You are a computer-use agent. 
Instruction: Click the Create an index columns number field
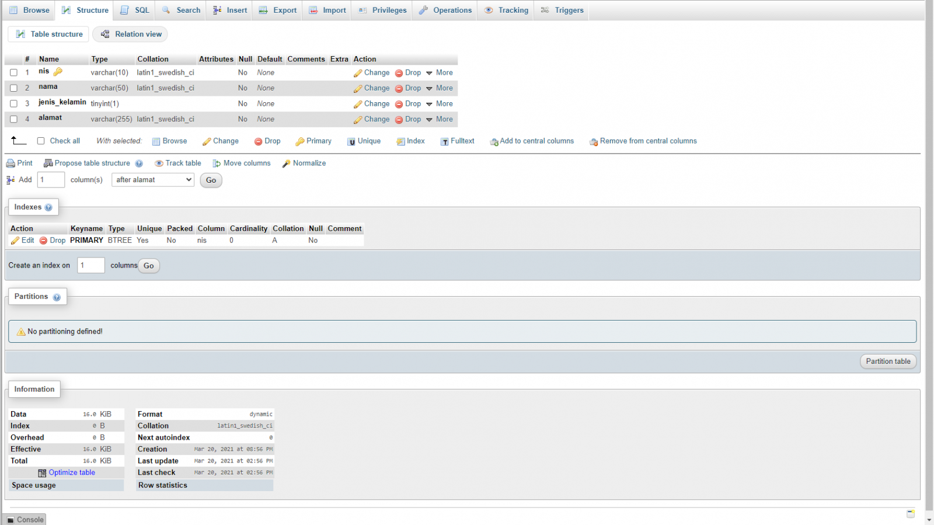pyautogui.click(x=90, y=266)
